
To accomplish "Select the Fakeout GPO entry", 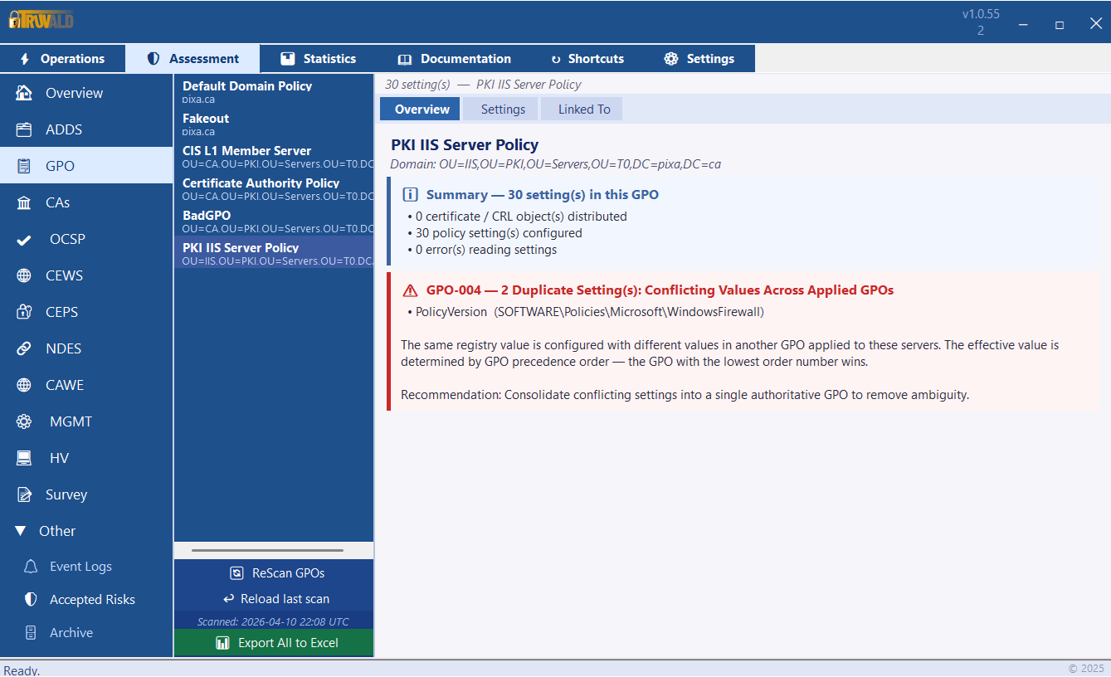I will click(274, 124).
